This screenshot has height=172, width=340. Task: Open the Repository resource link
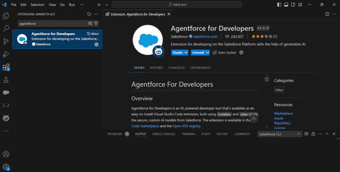282,123
